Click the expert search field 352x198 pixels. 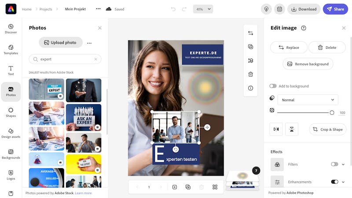pyautogui.click(x=65, y=59)
